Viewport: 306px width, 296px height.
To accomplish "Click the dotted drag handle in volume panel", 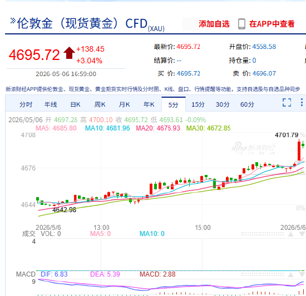I will (263, 234).
